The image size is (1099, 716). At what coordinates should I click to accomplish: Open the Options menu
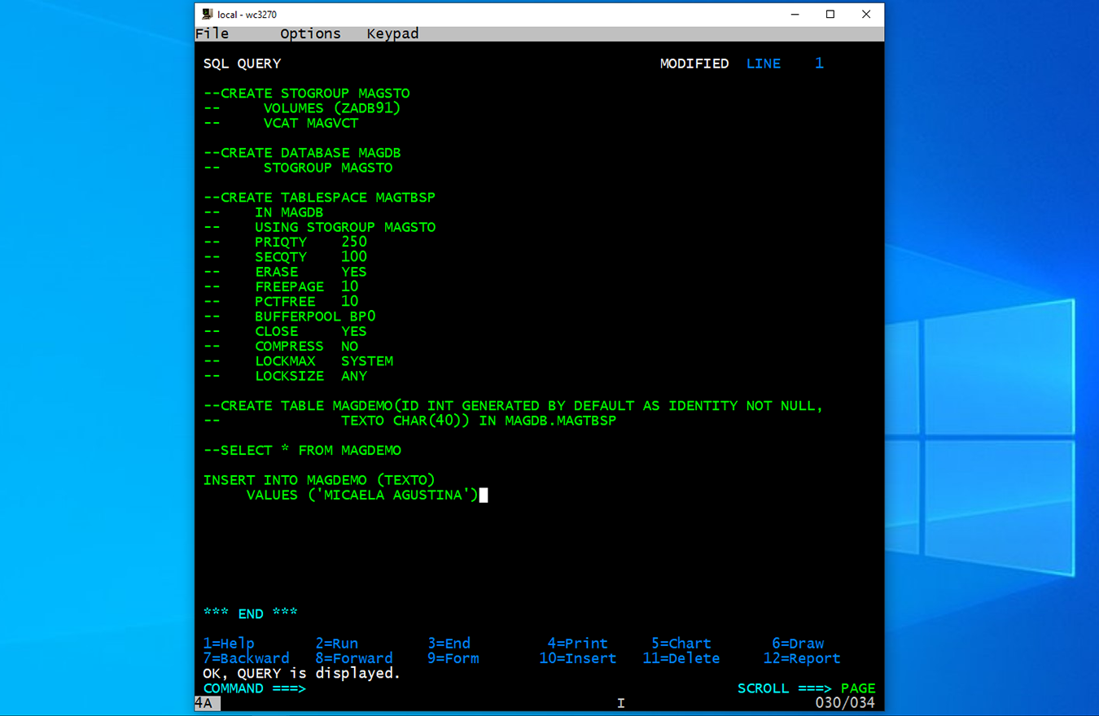(x=310, y=33)
